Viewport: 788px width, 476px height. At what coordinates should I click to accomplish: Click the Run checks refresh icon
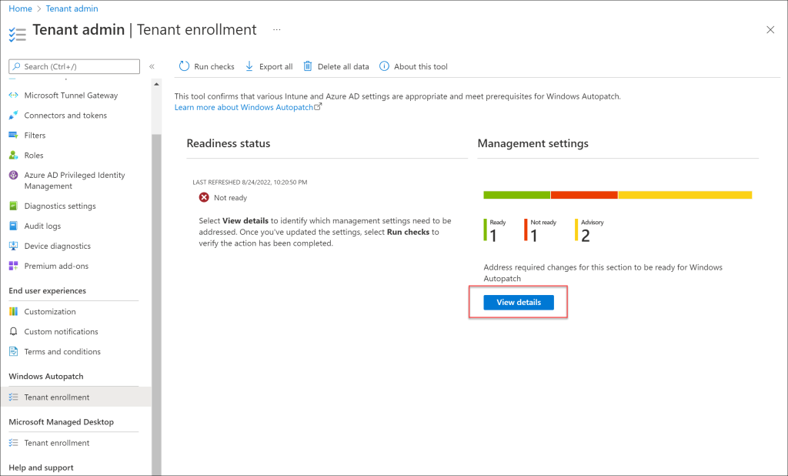pyautogui.click(x=185, y=66)
